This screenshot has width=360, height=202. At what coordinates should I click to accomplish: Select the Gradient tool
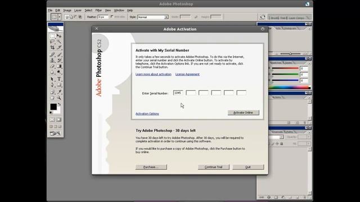(59, 66)
